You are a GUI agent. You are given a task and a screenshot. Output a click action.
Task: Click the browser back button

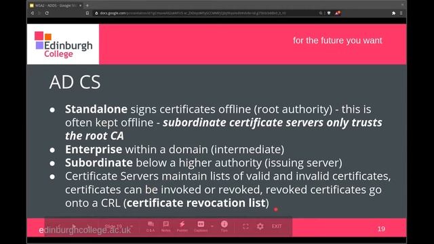[x=33, y=13]
